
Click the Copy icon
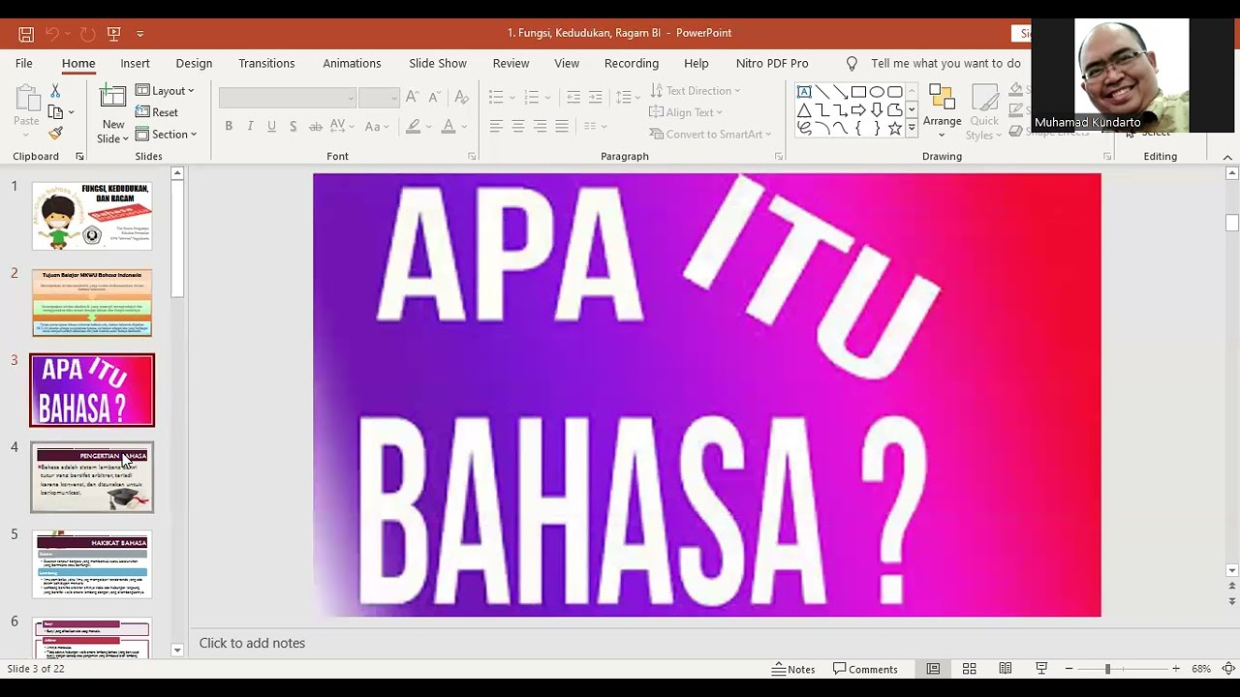click(55, 112)
